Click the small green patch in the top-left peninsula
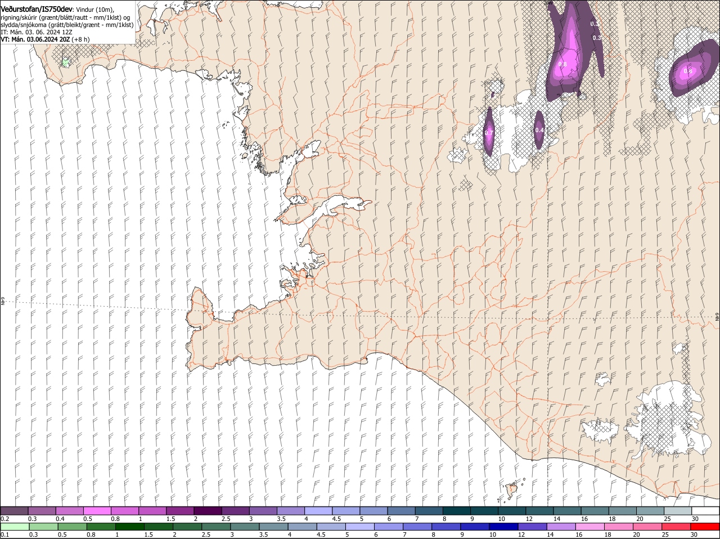 [66, 62]
